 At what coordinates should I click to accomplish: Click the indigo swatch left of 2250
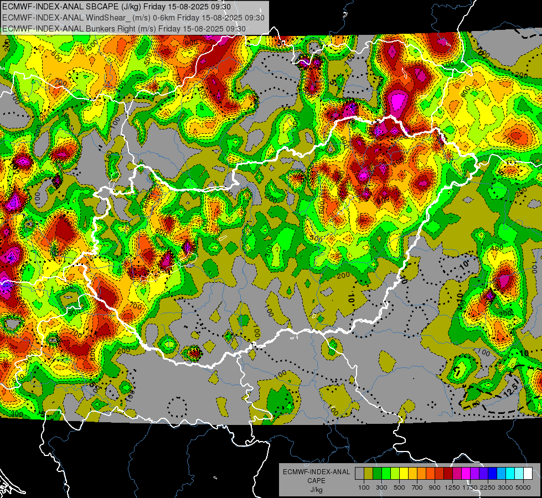[x=483, y=474]
